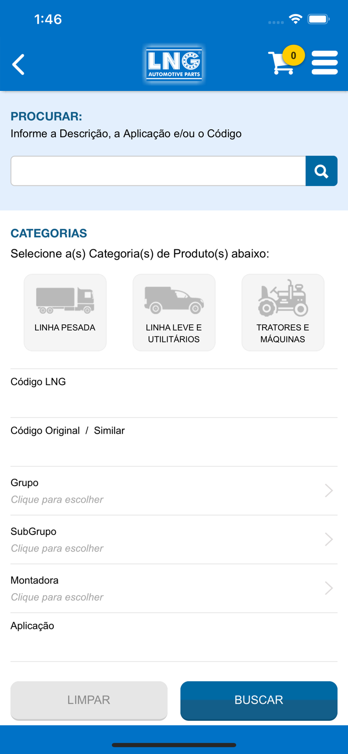The image size is (348, 754).
Task: Tap the magnifying glass search icon
Action: [321, 171]
